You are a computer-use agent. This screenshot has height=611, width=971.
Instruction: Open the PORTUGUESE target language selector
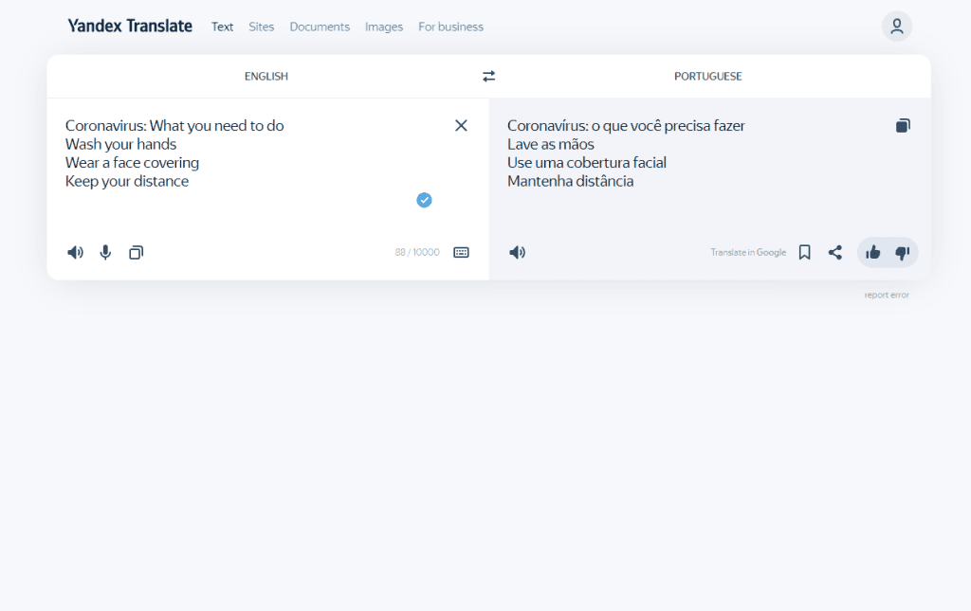coord(707,76)
